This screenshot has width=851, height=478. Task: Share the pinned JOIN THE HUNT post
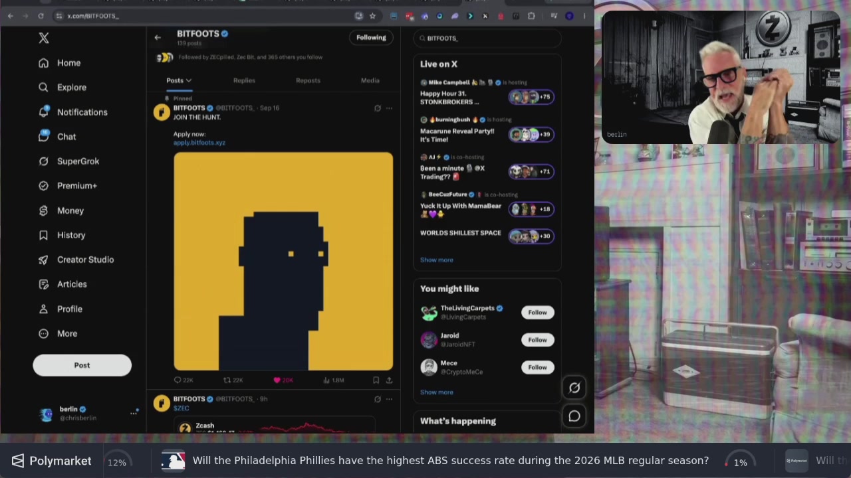point(389,380)
